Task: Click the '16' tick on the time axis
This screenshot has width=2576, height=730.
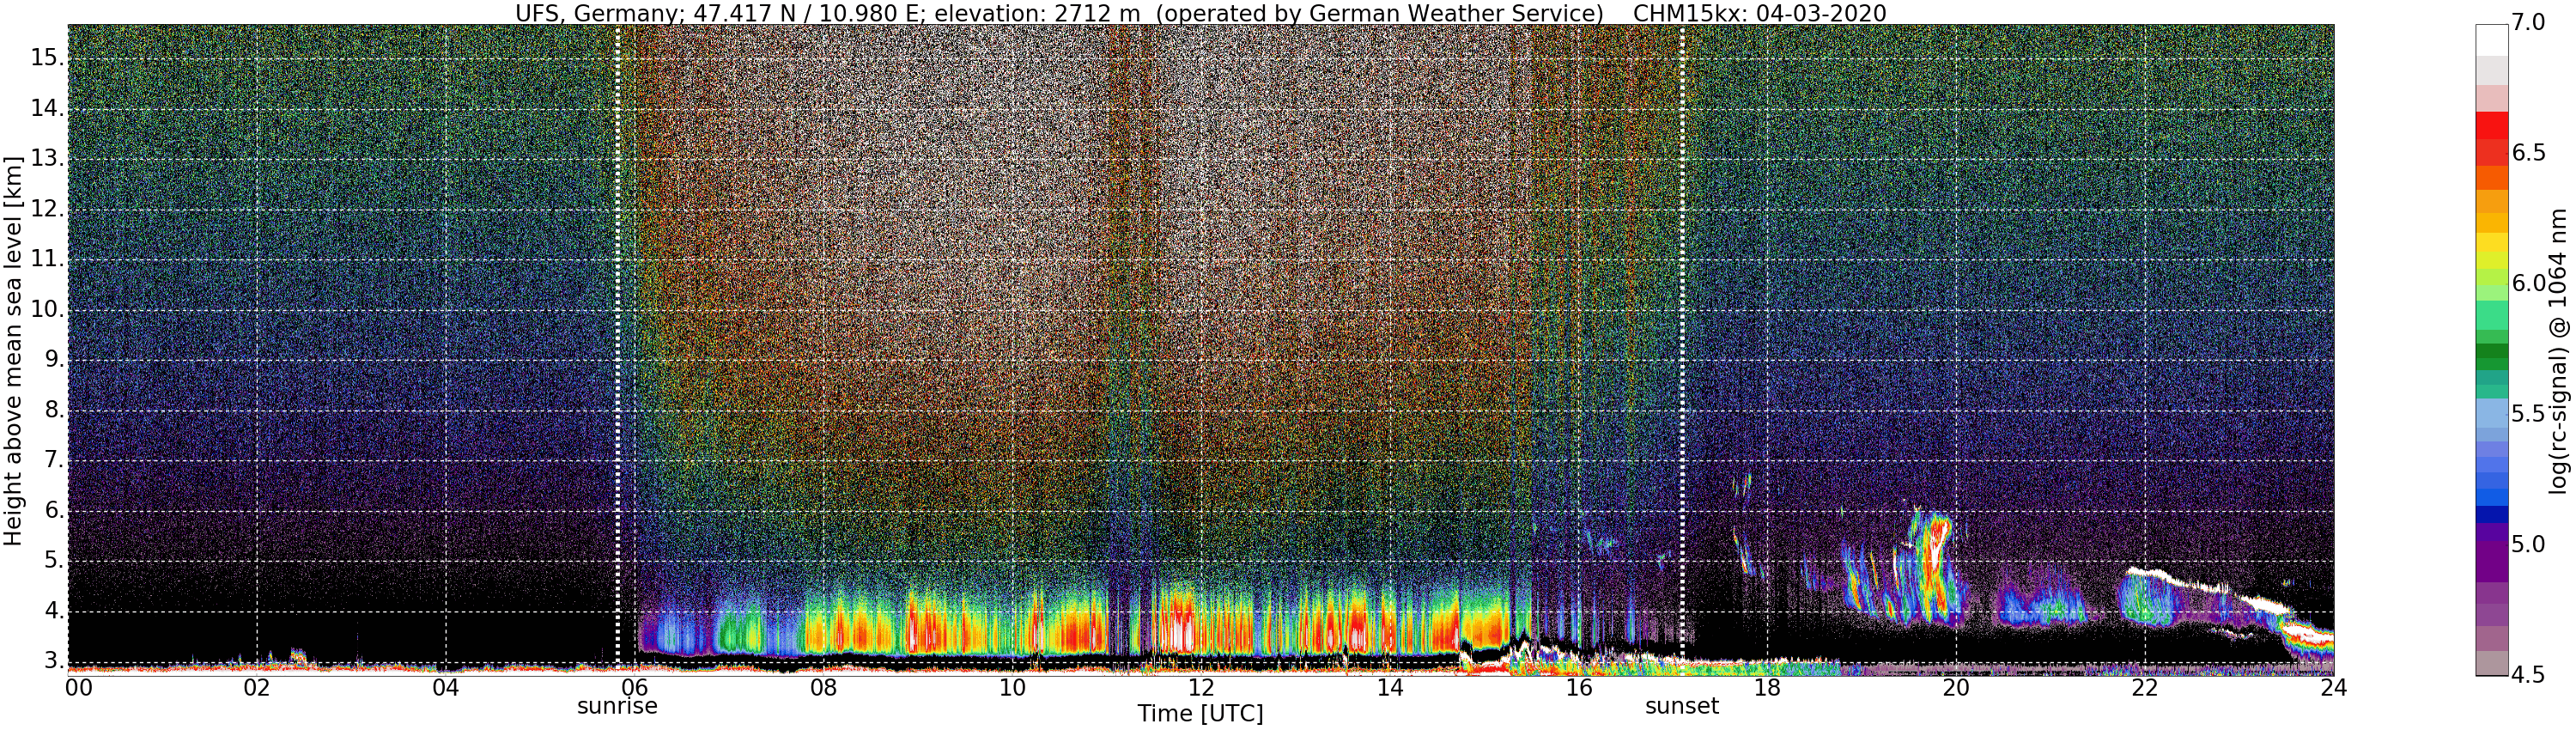Action: pos(1578,688)
